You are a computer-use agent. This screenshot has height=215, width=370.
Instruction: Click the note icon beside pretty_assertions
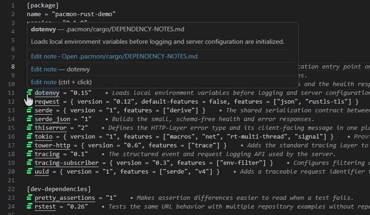29,198
